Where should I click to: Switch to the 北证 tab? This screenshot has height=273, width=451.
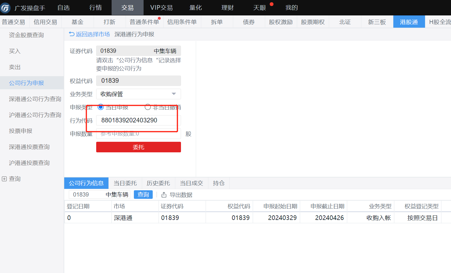coord(345,22)
